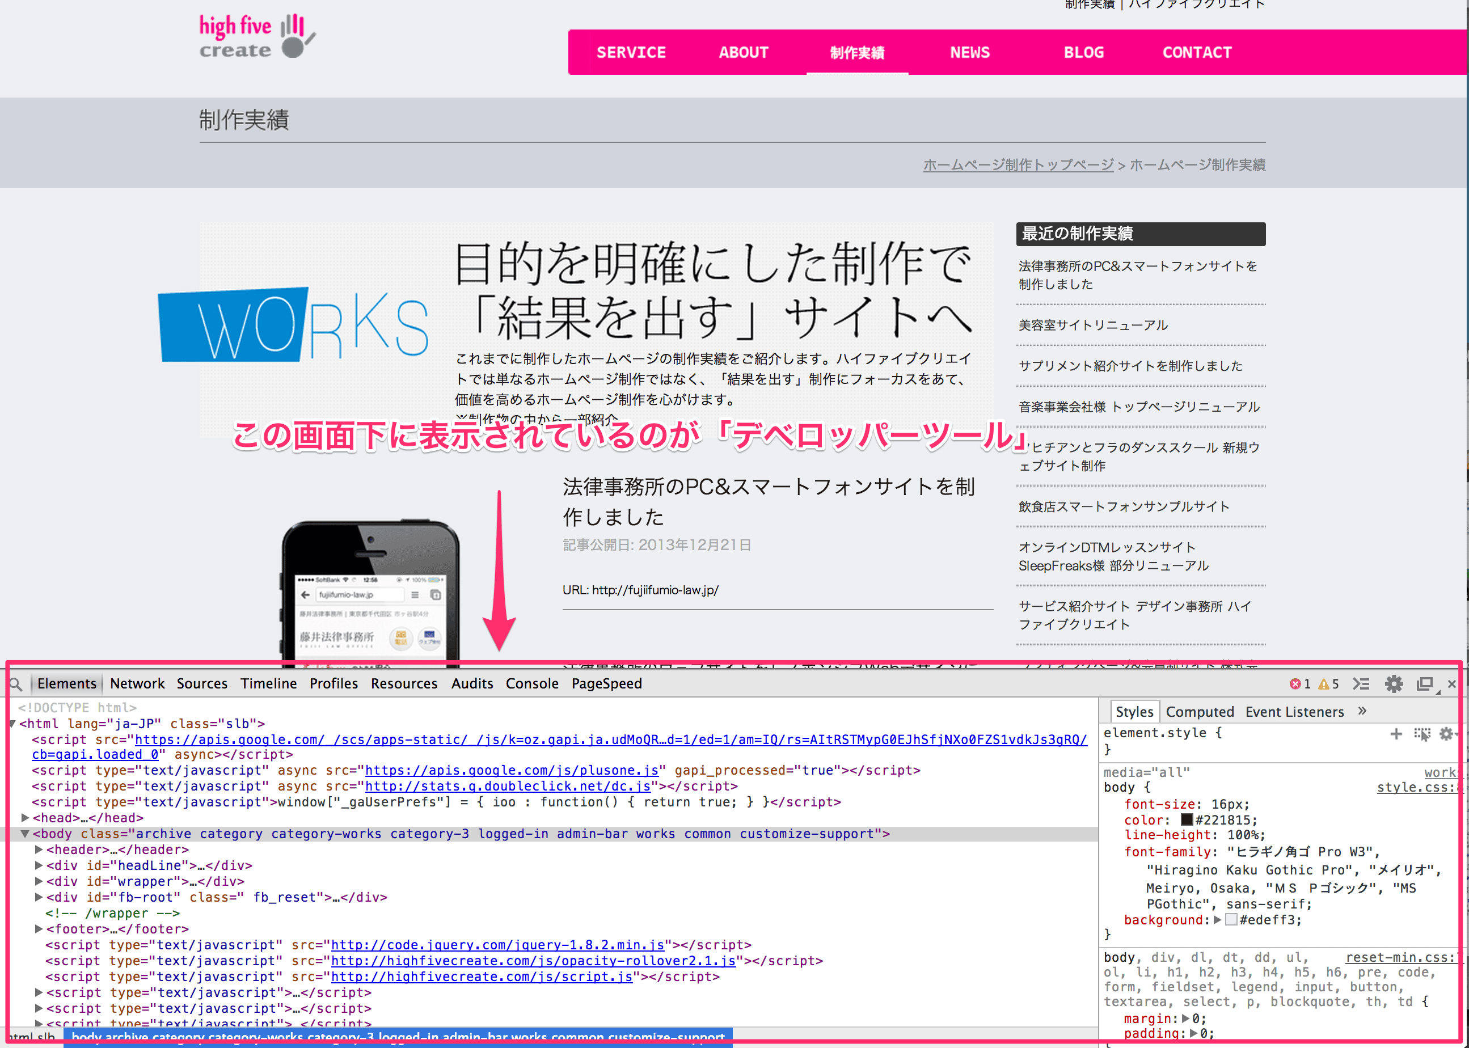Click the DevTools inspect magnifier icon
Screen dimensions: 1469x1048
pyautogui.click(x=16, y=684)
